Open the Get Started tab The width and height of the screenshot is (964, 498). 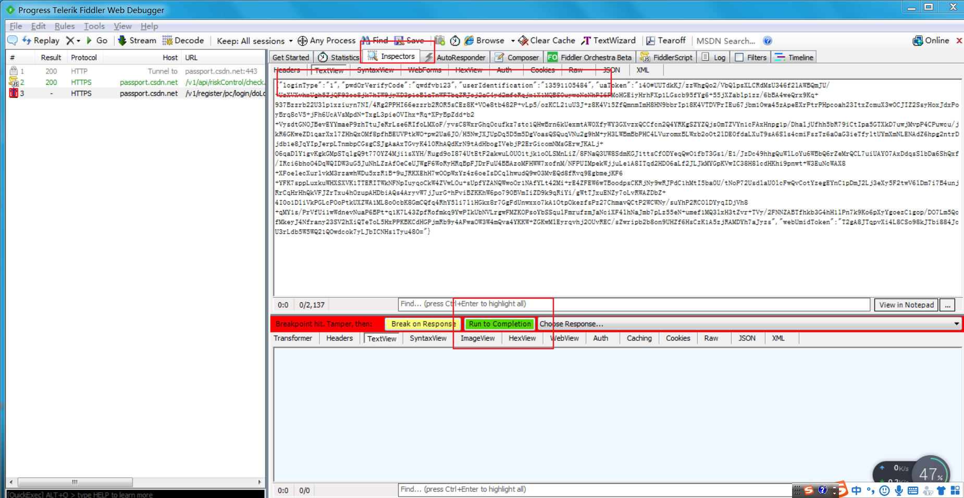(291, 57)
